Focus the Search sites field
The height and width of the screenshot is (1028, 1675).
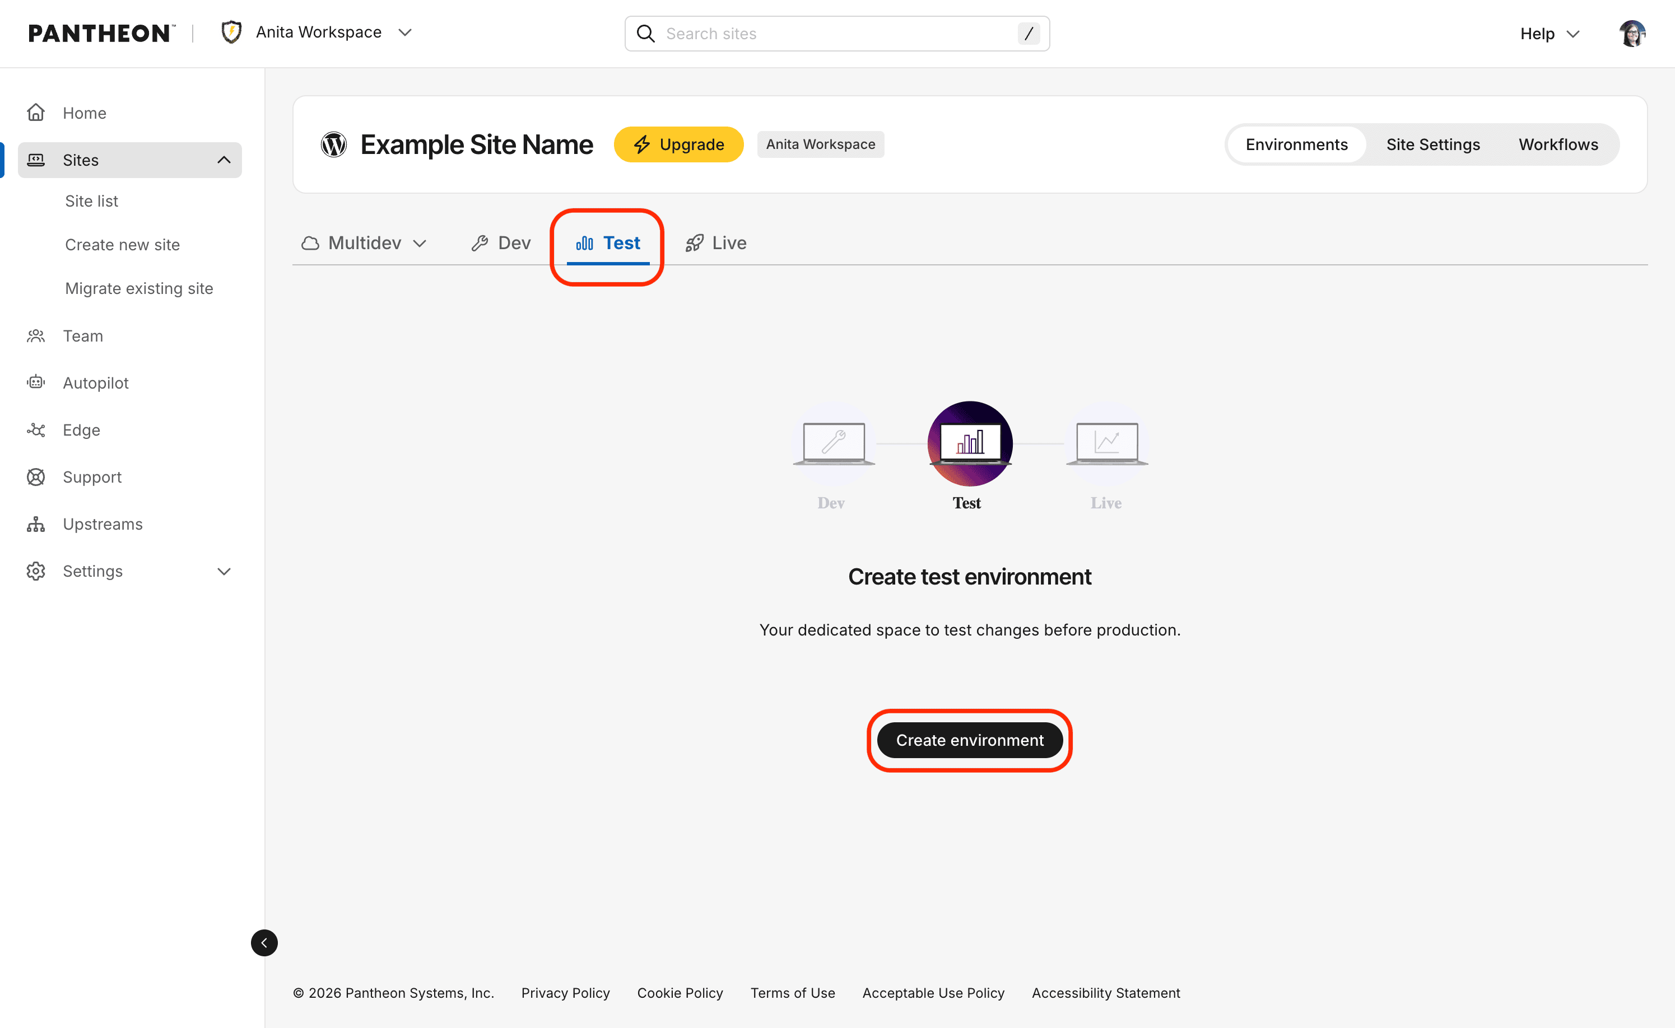(x=837, y=34)
